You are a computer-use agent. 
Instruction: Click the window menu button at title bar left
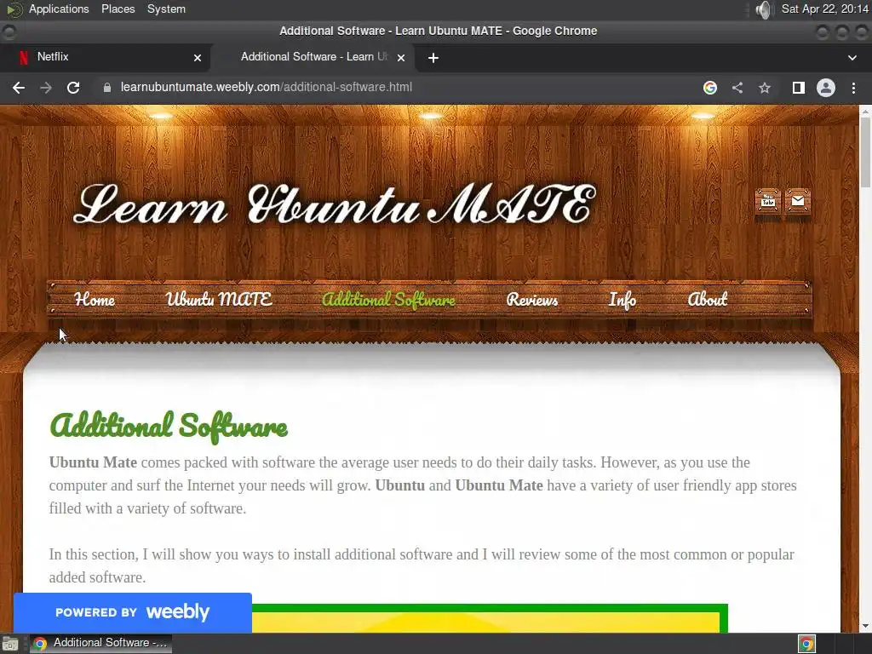(9, 32)
